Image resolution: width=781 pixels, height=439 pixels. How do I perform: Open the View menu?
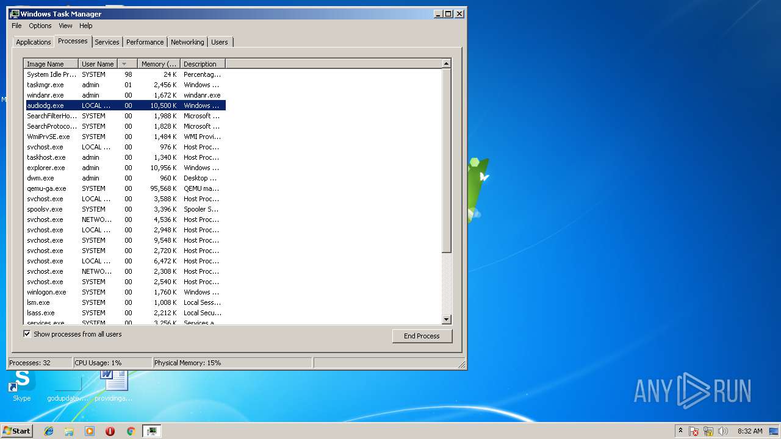[x=65, y=26]
